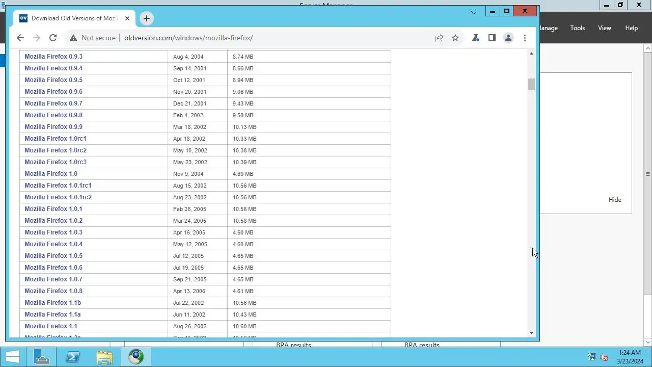Select the Download Old Versions tab
Screen dimensions: 652x367
75,18
